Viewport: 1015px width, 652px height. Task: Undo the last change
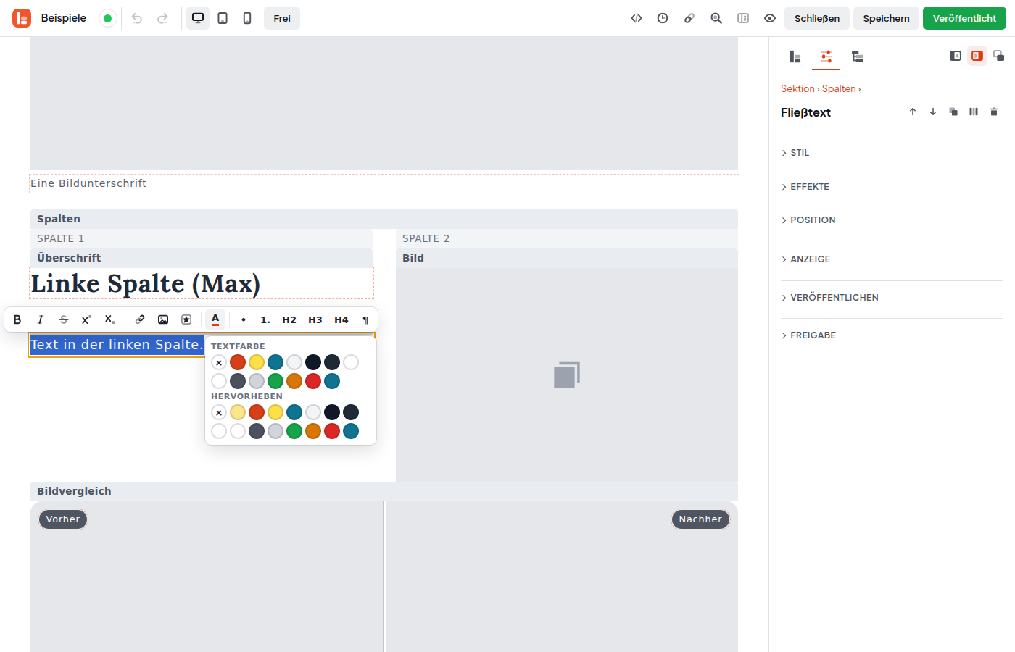click(x=137, y=18)
